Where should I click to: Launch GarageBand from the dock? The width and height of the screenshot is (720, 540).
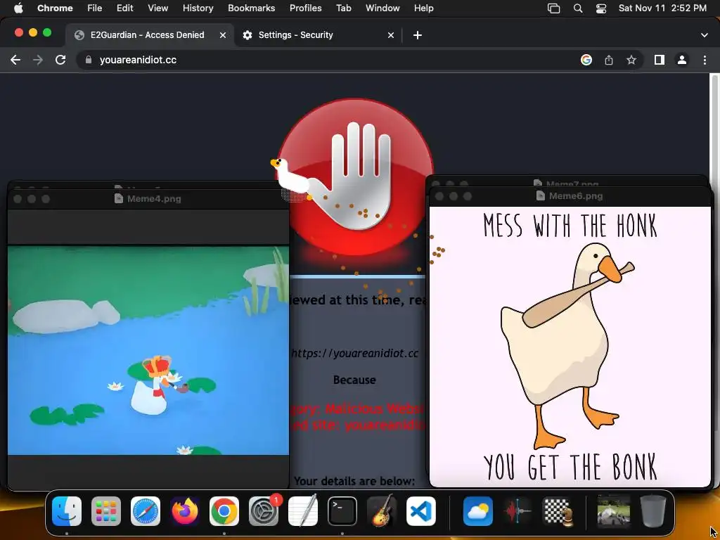coord(382,511)
